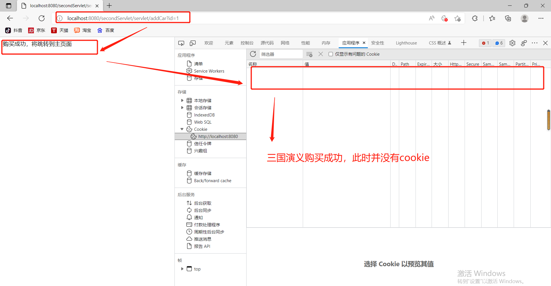
Task: Select 付款处理程序 item
Action: [207, 225]
